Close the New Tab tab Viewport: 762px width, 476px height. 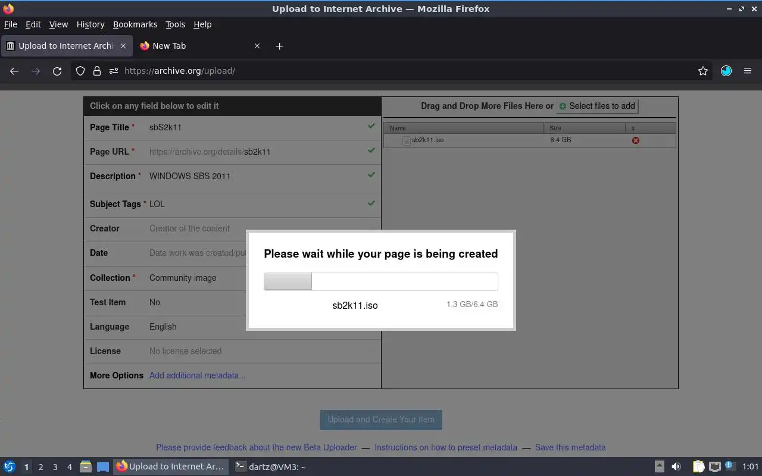click(257, 46)
